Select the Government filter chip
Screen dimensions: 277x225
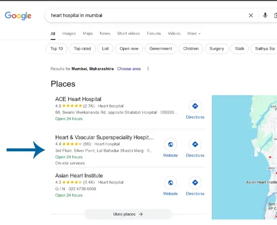[161, 49]
